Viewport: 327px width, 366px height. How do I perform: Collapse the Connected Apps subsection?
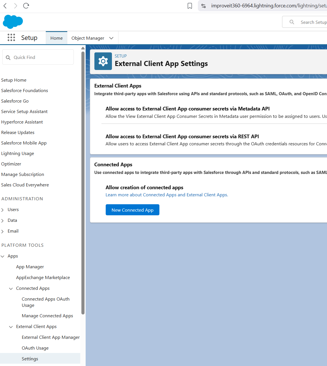coord(11,289)
